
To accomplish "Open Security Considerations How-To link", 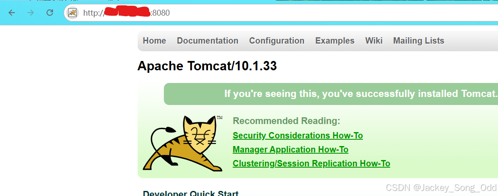I will click(x=298, y=135).
